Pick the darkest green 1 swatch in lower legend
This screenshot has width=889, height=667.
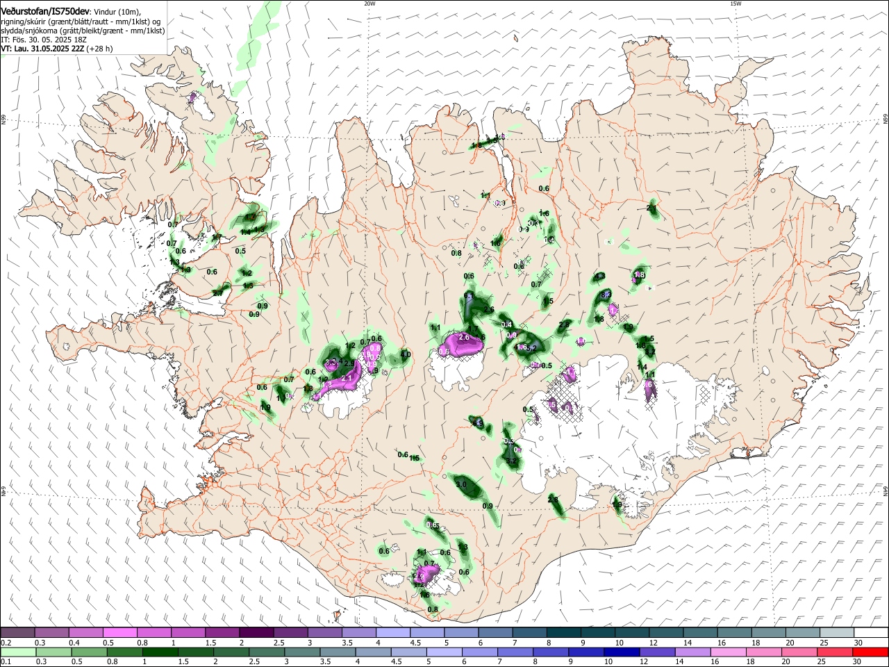[162, 652]
